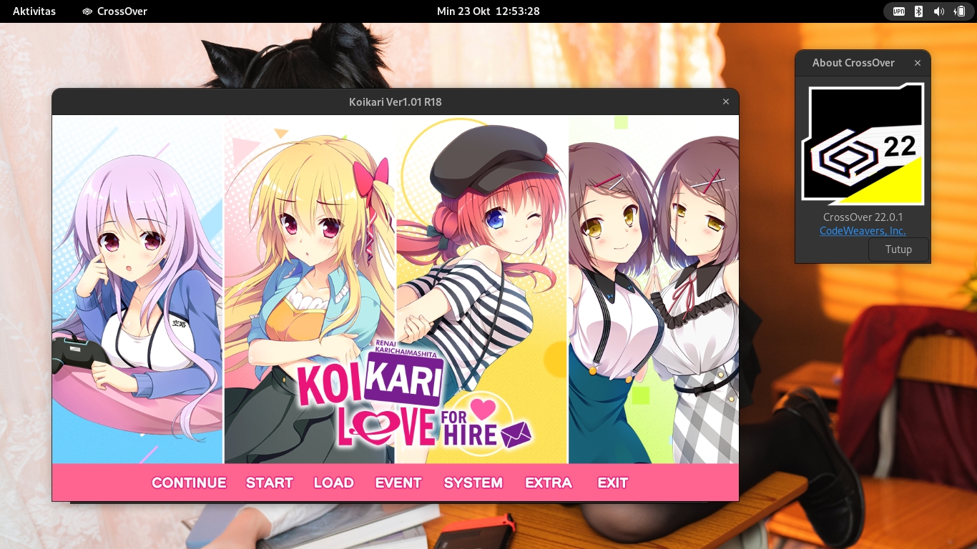Click the Bluetooth status icon
The height and width of the screenshot is (549, 977).
[919, 11]
